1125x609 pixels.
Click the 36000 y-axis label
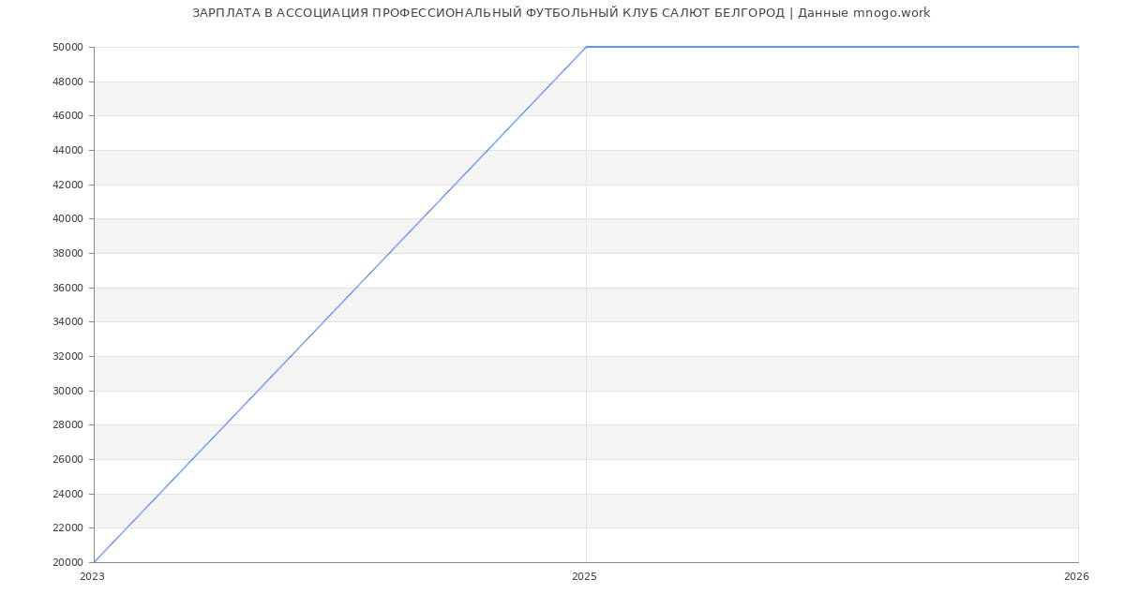tap(68, 288)
